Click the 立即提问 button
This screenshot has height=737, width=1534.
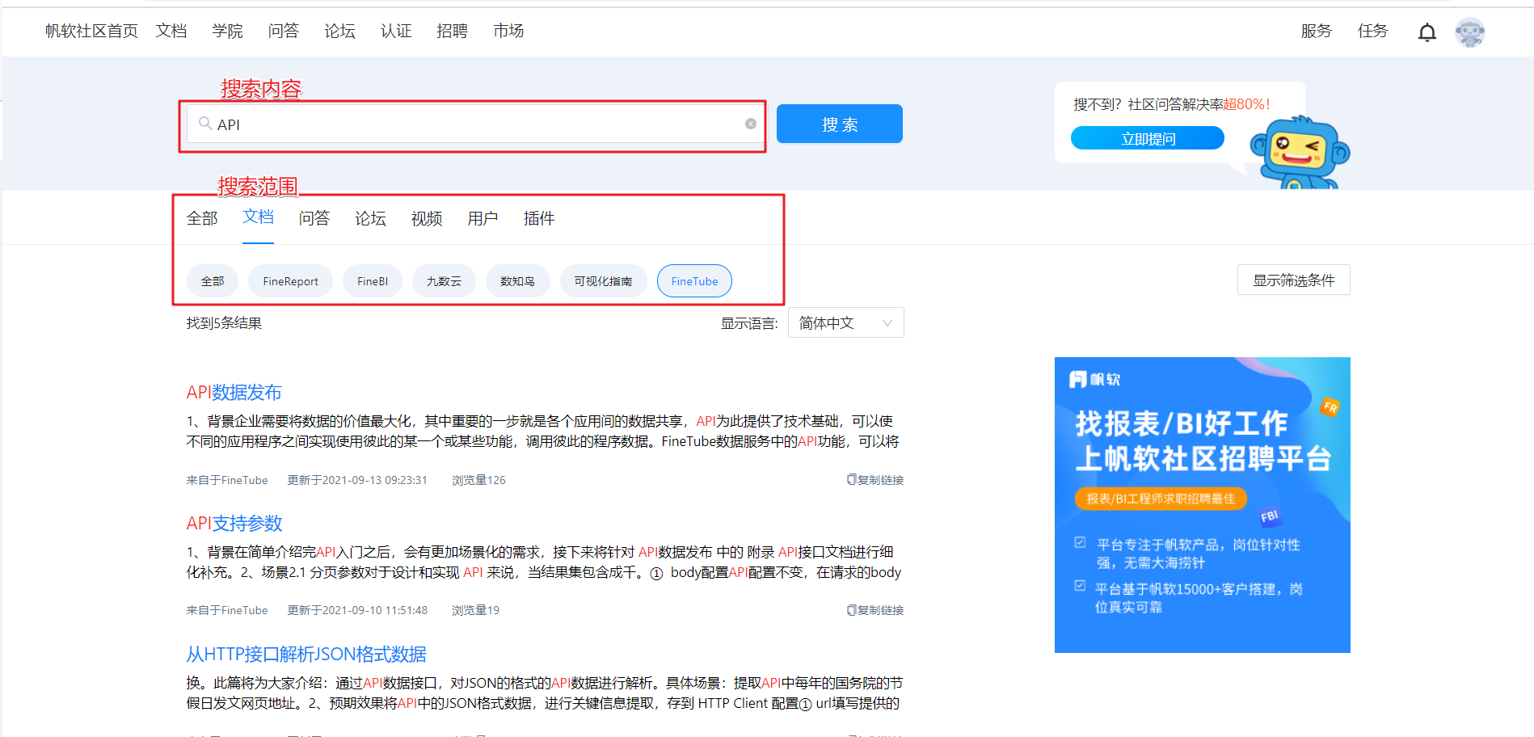click(1148, 138)
